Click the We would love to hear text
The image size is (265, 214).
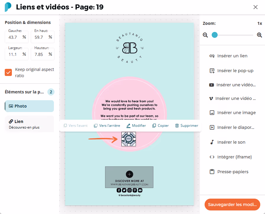(129, 101)
